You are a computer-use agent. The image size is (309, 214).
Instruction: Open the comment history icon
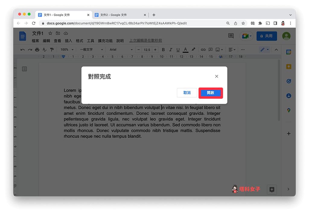(x=231, y=36)
